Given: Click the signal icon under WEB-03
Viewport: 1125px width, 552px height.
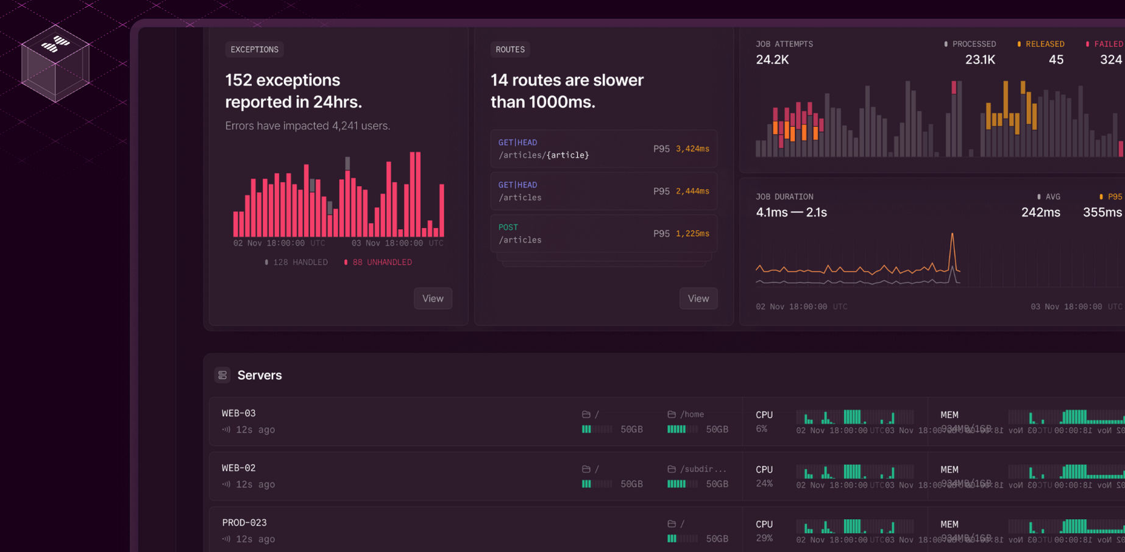Looking at the screenshot, I should pos(227,430).
